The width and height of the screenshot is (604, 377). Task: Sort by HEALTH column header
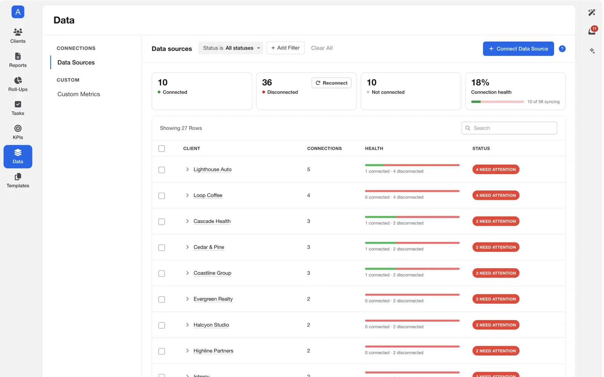point(374,149)
